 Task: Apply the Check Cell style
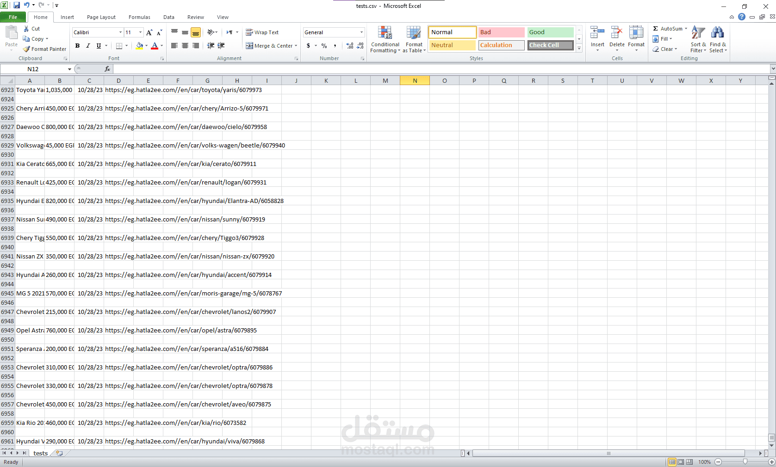(551, 45)
